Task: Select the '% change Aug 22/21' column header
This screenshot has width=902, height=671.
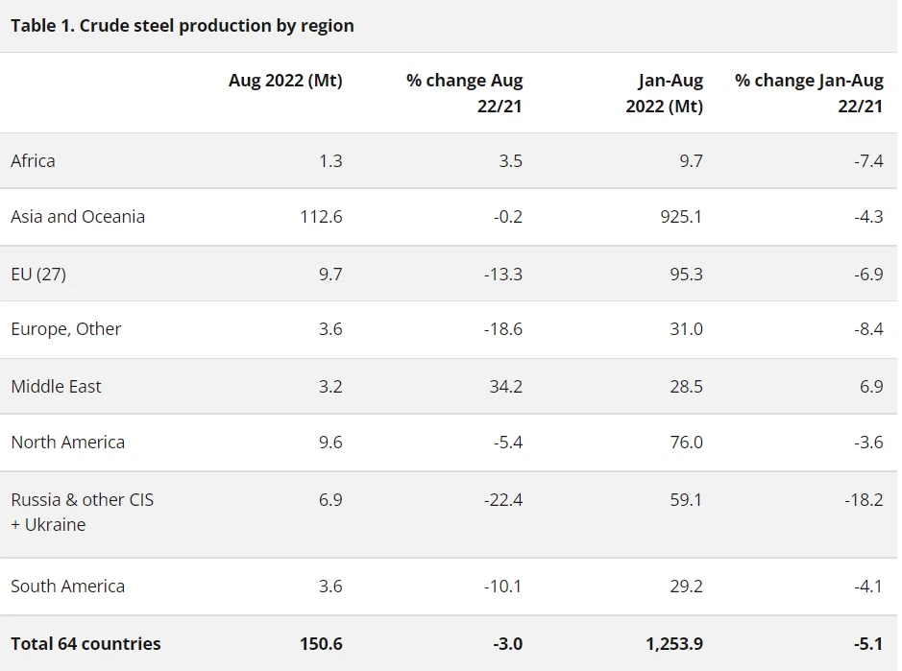Action: coord(464,93)
